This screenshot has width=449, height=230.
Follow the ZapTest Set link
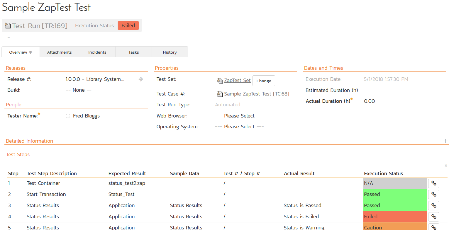click(x=237, y=81)
